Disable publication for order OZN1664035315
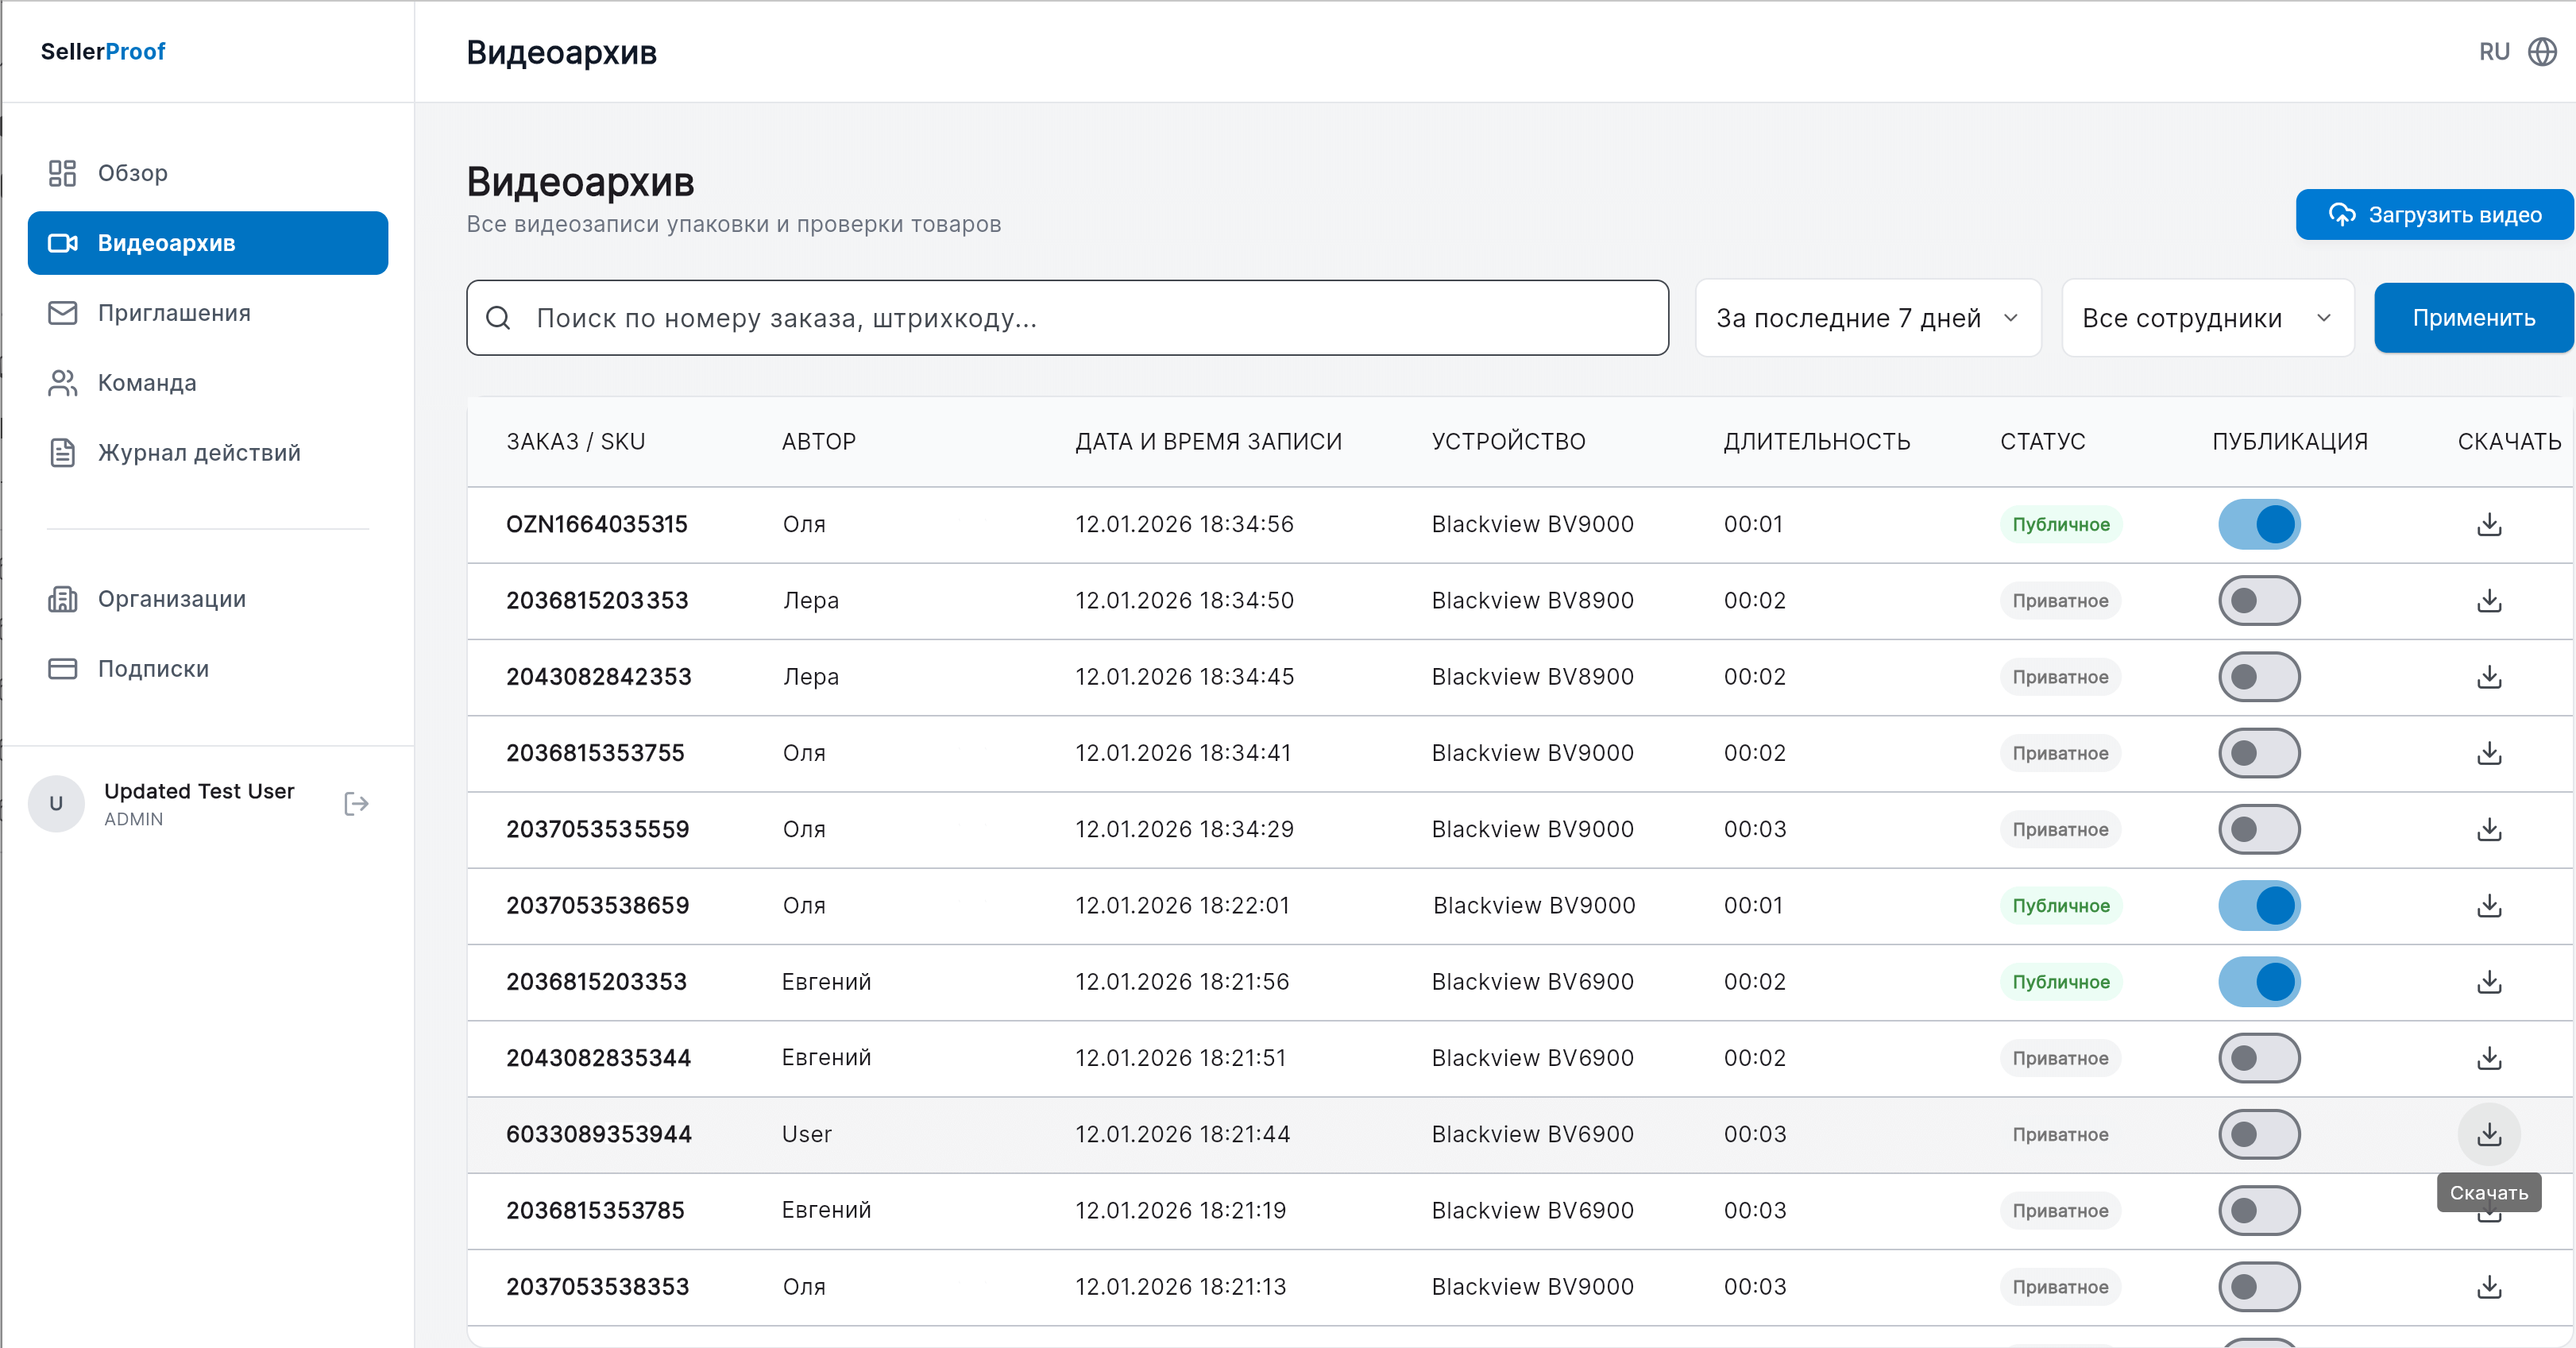 (x=2259, y=525)
